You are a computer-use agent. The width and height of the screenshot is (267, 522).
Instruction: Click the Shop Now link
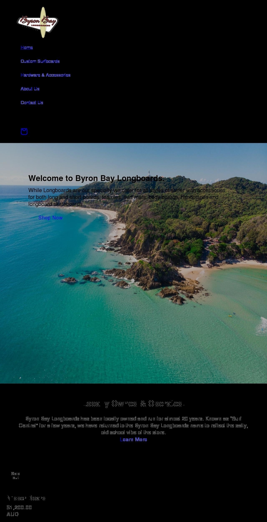click(x=50, y=218)
